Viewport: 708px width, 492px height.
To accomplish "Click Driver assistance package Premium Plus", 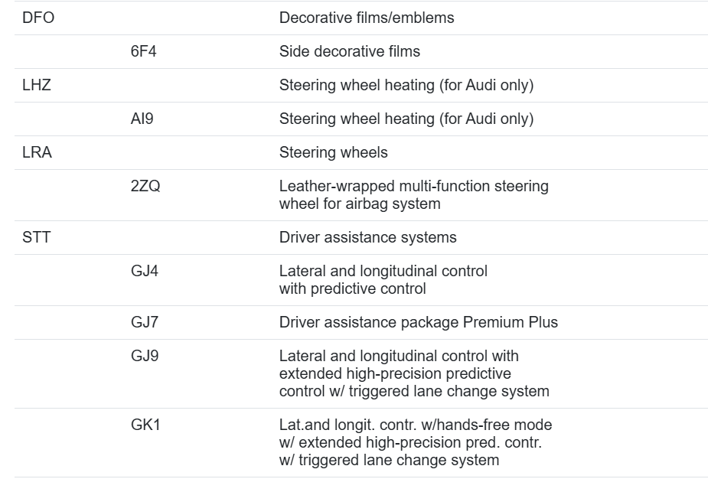I will [419, 322].
